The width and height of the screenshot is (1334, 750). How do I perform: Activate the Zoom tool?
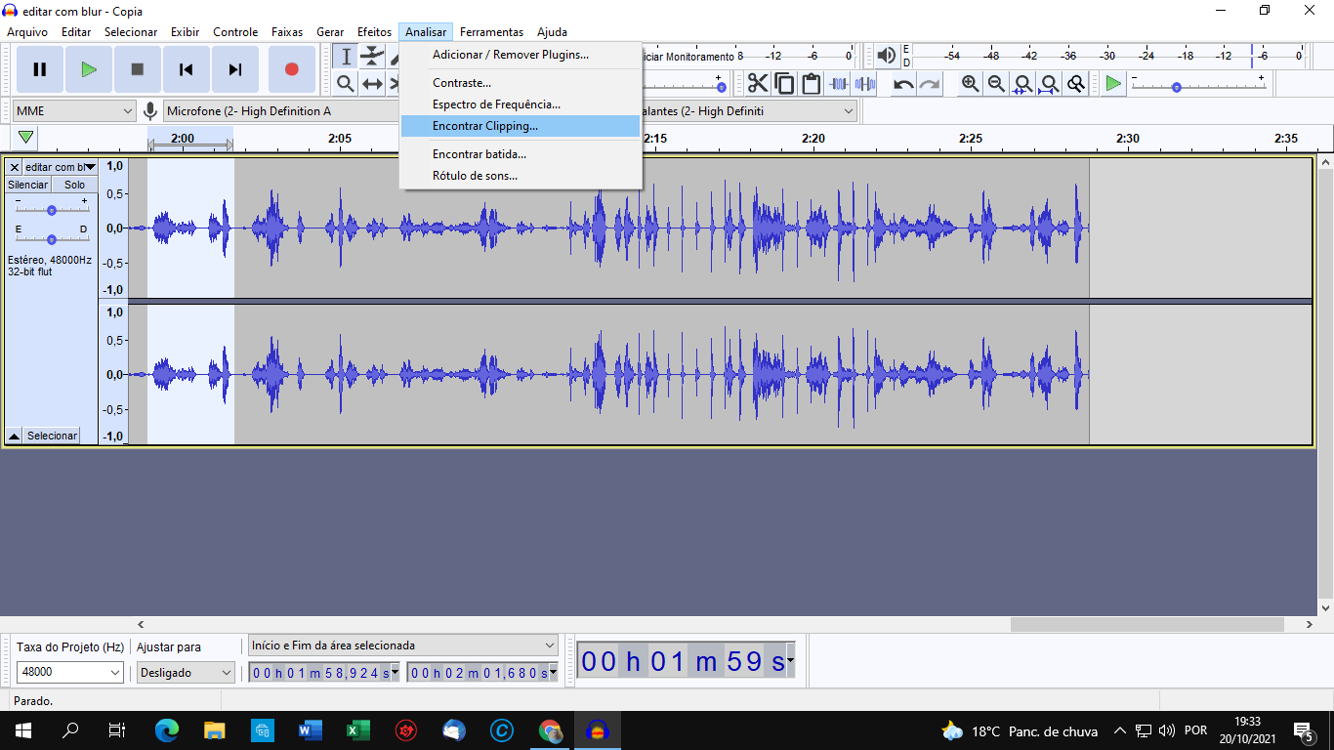tap(345, 83)
